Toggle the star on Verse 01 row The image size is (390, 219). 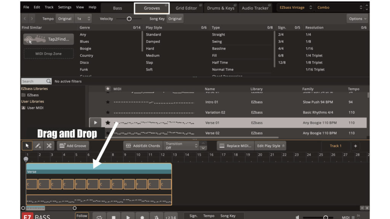pos(108,123)
